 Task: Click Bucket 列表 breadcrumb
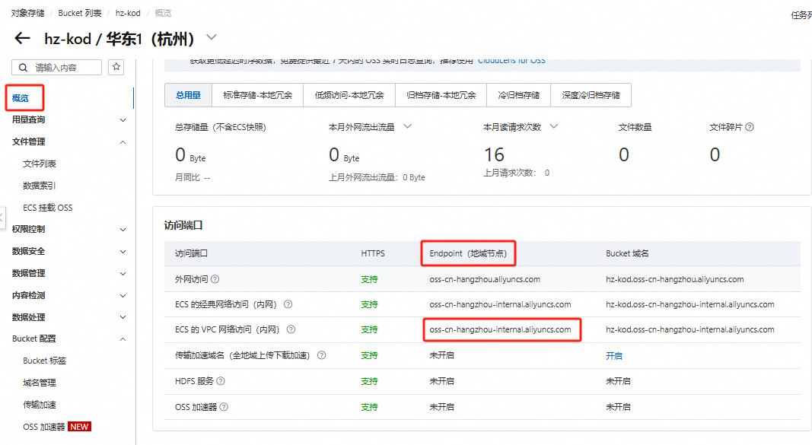click(x=80, y=13)
